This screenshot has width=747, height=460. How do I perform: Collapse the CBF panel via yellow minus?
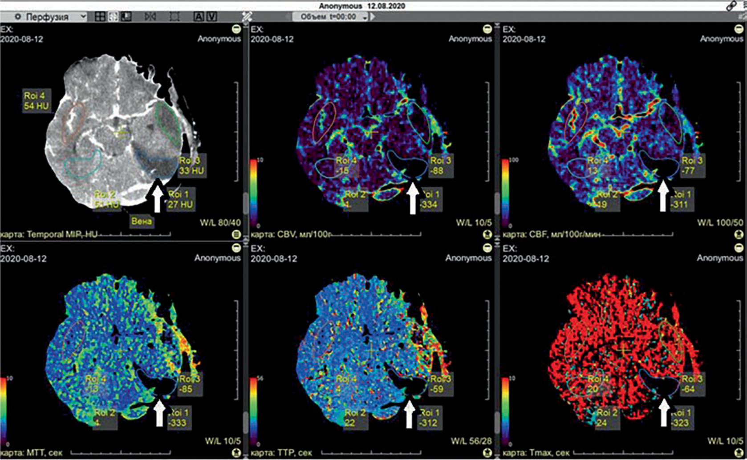739,29
